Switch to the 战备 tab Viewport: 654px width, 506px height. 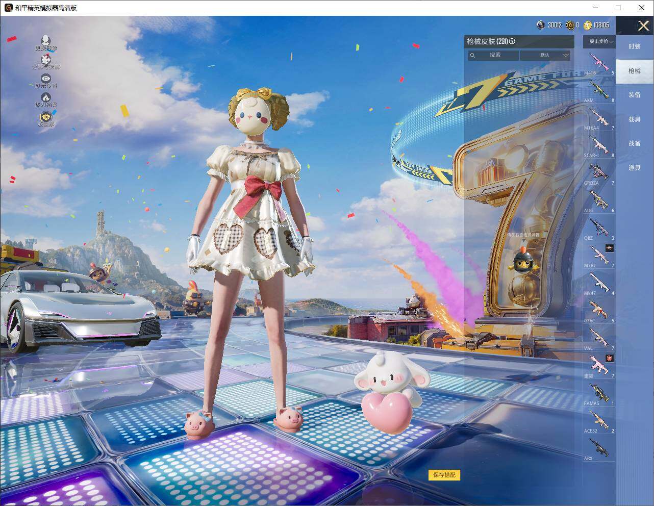[635, 143]
